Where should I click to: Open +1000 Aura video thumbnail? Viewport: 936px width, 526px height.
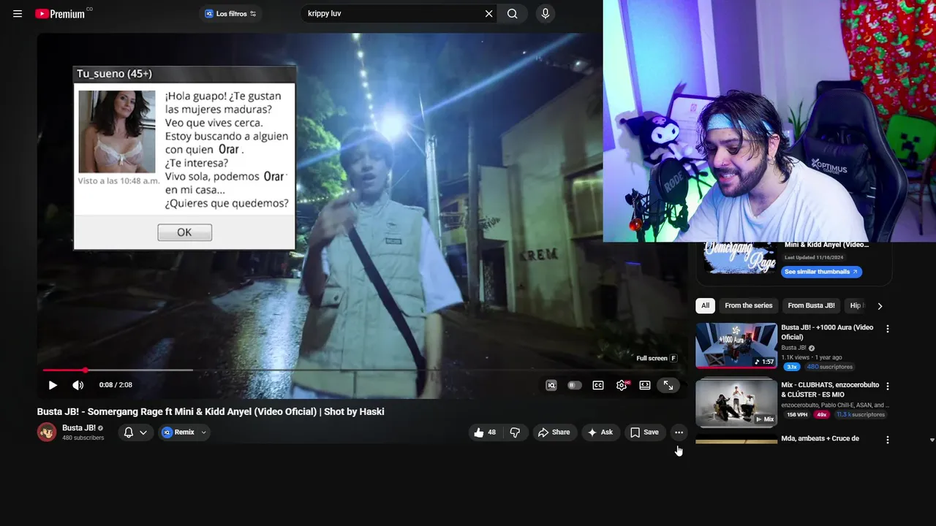[x=736, y=346]
